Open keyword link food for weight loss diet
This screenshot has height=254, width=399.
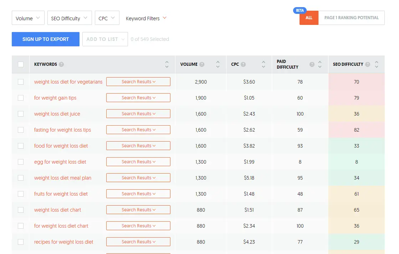61,146
